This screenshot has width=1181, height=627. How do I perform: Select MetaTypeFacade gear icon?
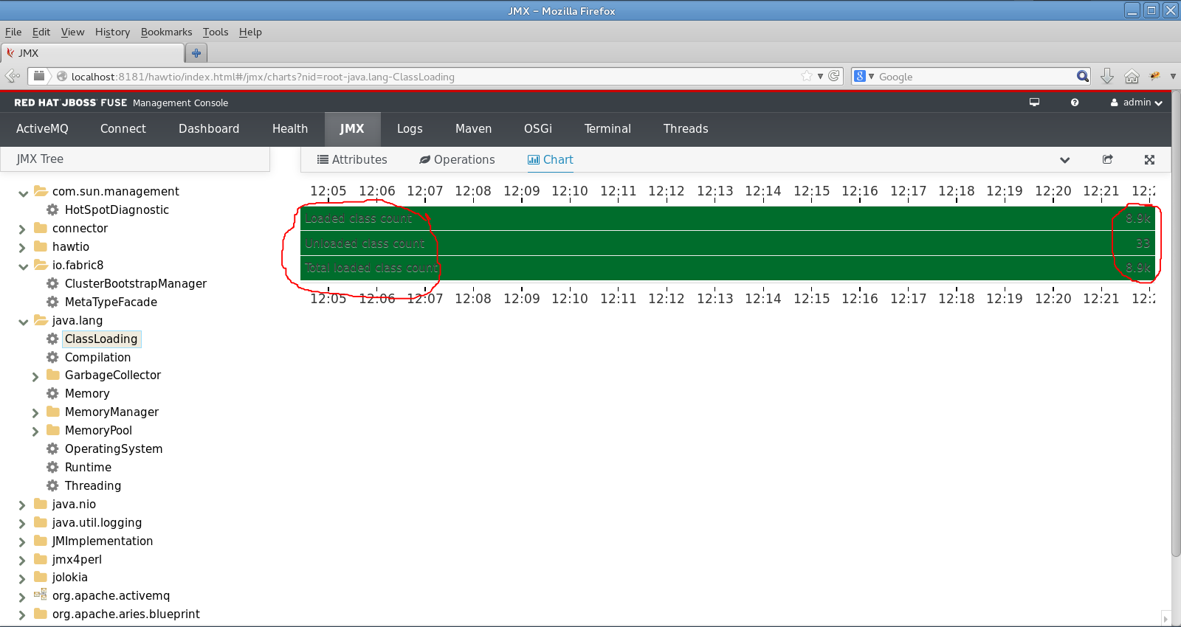[52, 302]
